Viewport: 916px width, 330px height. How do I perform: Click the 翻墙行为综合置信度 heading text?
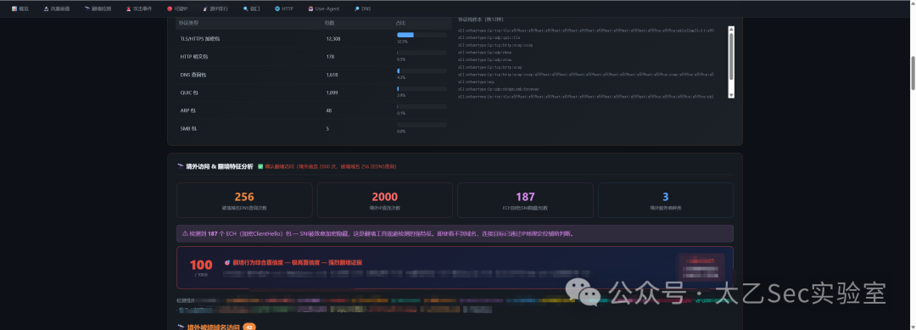point(298,262)
